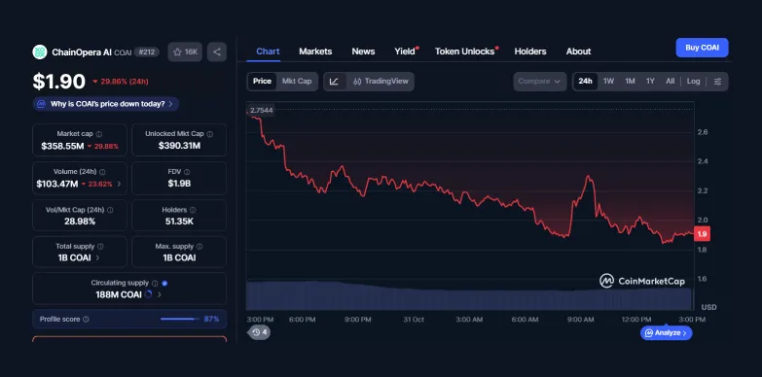The image size is (762, 377).
Task: Click the Buy COAI button
Action: 702,48
